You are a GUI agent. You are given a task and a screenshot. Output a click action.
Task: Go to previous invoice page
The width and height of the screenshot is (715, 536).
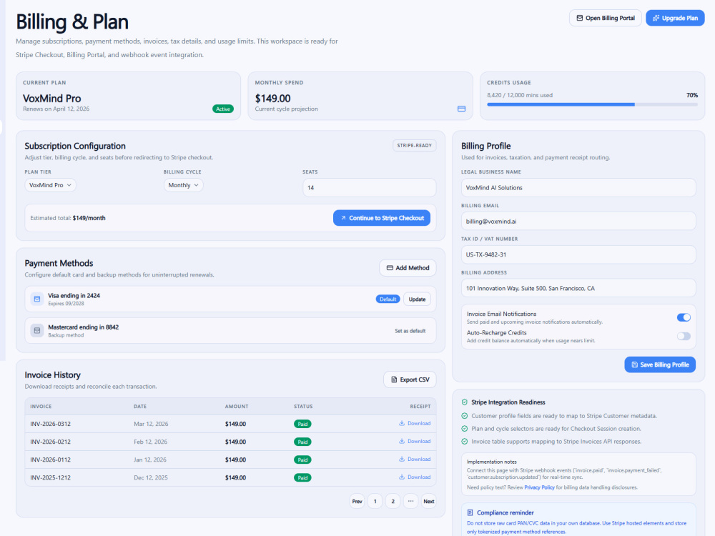coord(357,502)
